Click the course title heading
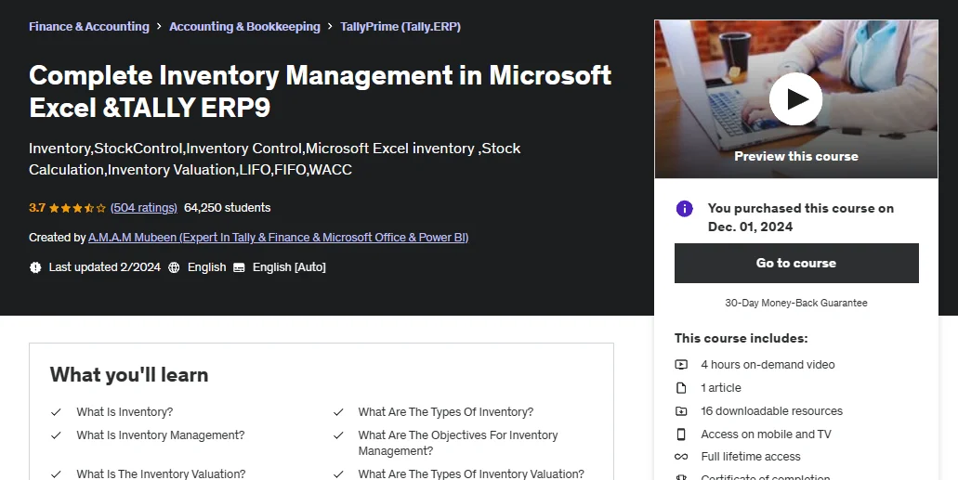Image resolution: width=958 pixels, height=480 pixels. (x=321, y=92)
